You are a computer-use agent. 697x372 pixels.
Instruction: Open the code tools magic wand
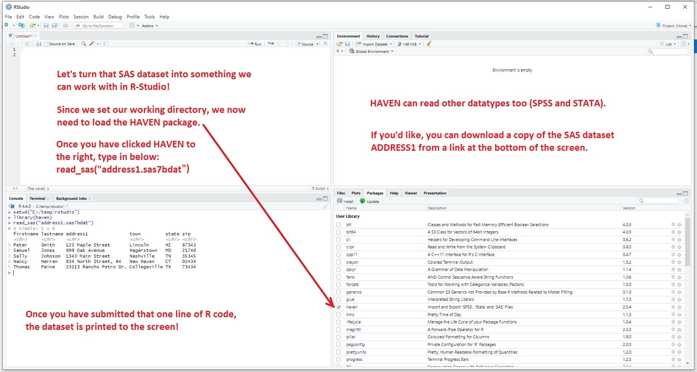coord(92,44)
